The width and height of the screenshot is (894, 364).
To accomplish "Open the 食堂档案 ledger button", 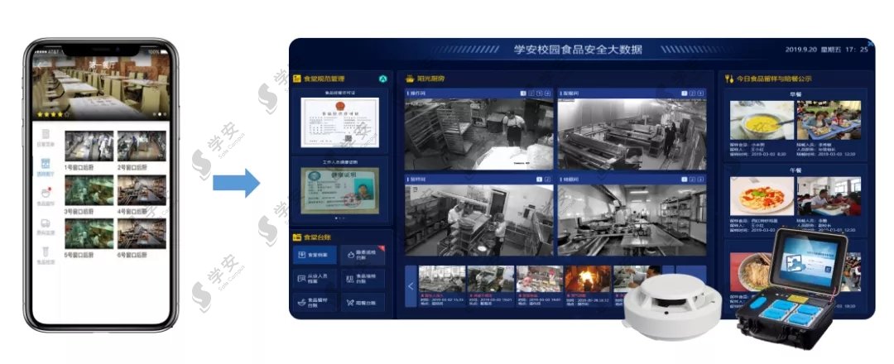I will (x=315, y=255).
